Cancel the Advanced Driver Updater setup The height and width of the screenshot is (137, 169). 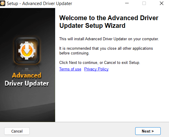(17, 131)
